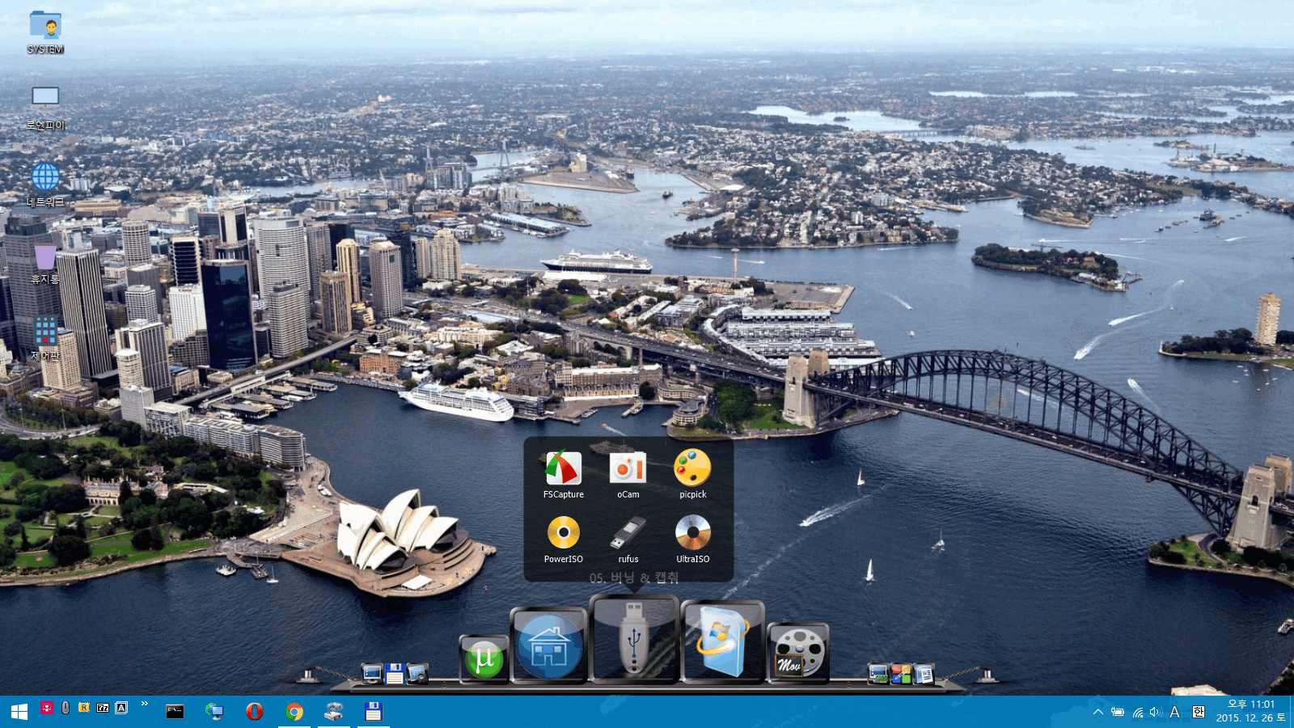The width and height of the screenshot is (1294, 728).
Task: Click the globe-monitor network taskbar icon
Action: (x=214, y=712)
